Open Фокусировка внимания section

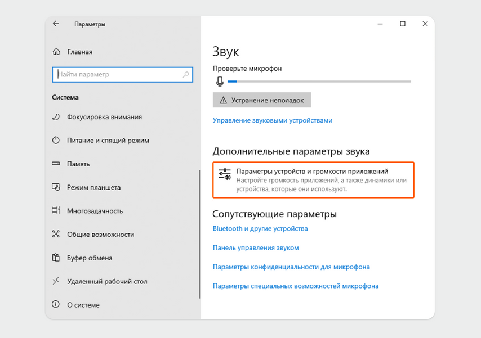104,117
